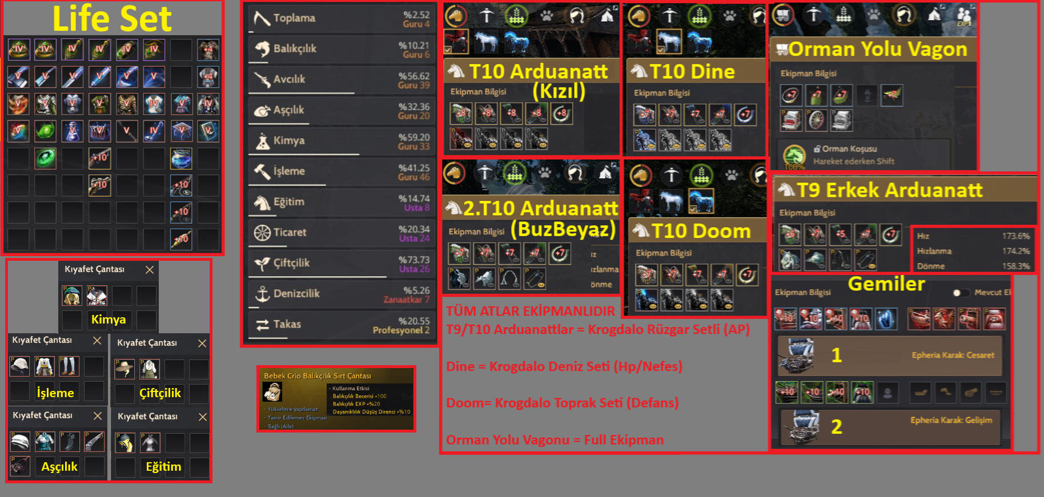Toggle the Mevcut switch in Gemiler panel
1044x497 pixels.
pos(960,293)
